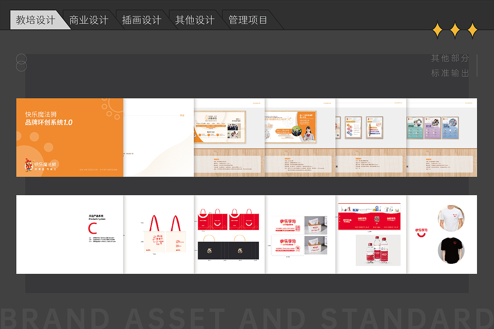
Task: Click the 快乐魔法狮 title text on cover
Action: point(41,115)
